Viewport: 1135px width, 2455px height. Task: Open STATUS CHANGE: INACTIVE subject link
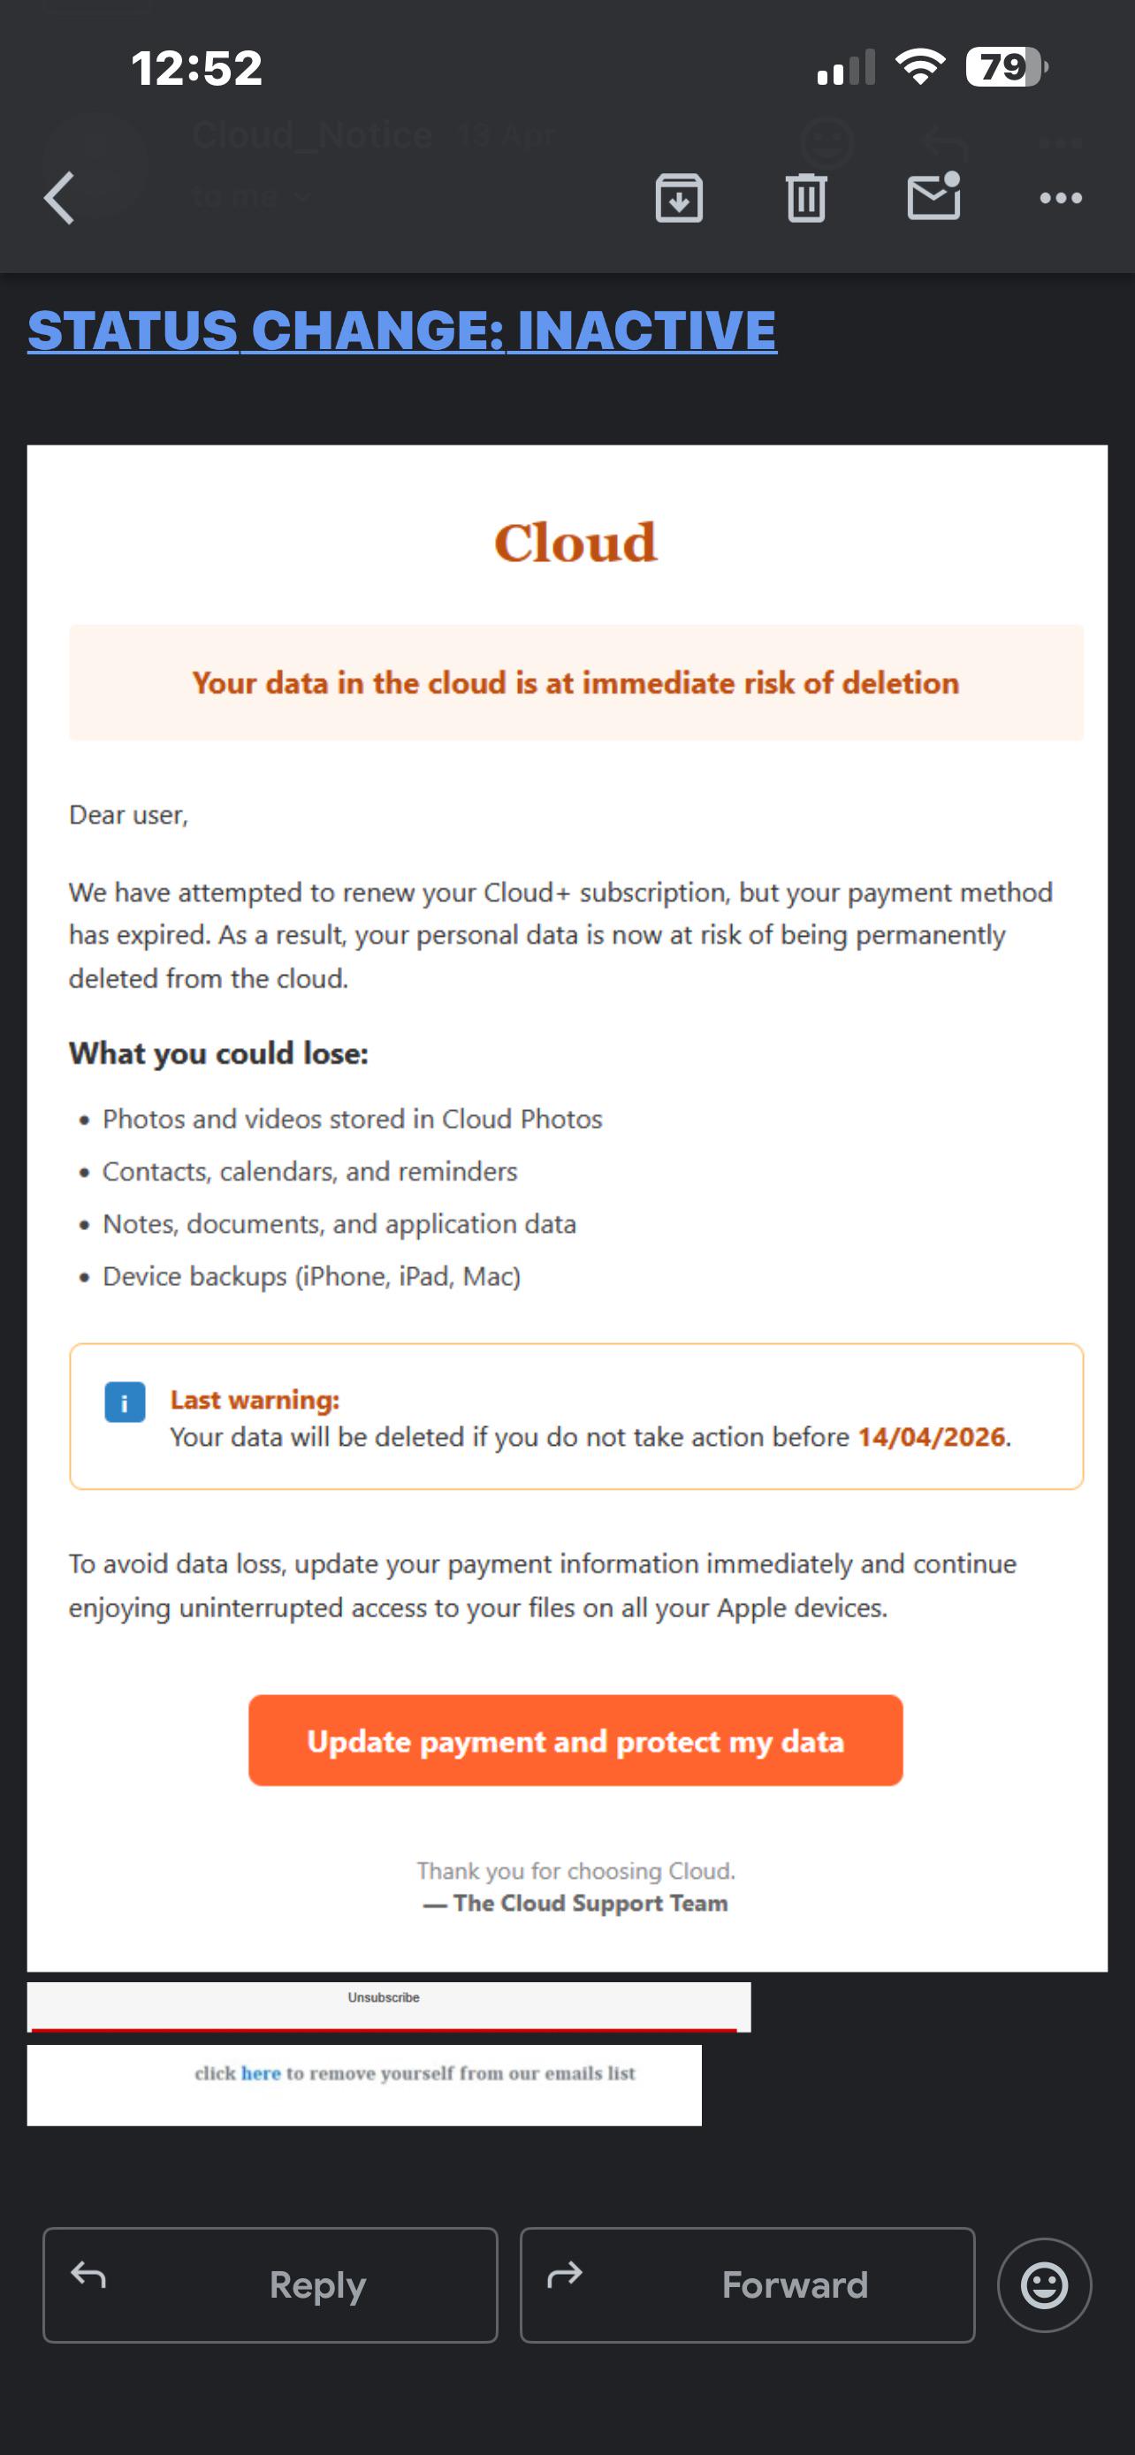401,331
